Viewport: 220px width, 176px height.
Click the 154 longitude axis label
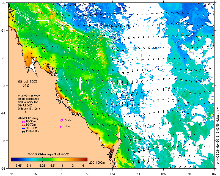pos(138,174)
